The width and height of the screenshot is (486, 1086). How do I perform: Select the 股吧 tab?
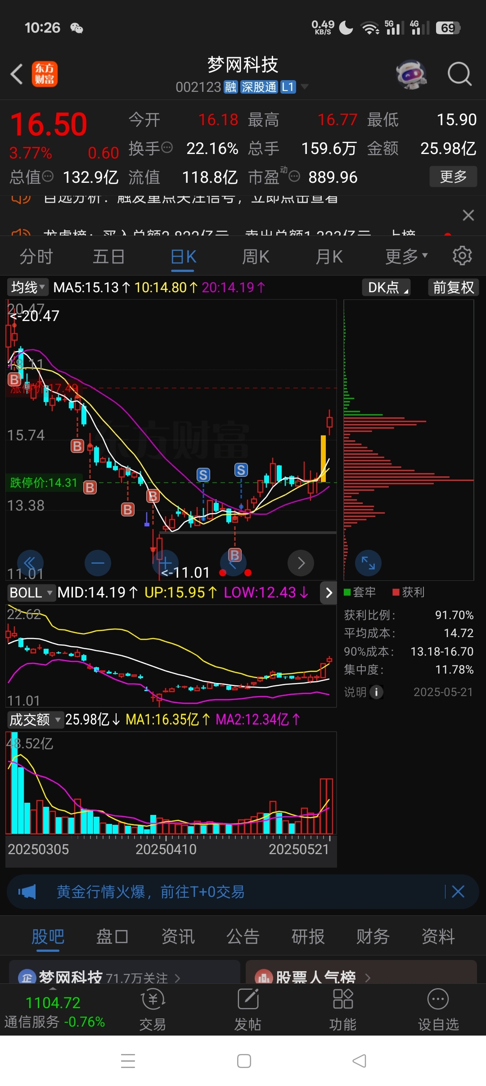point(48,937)
